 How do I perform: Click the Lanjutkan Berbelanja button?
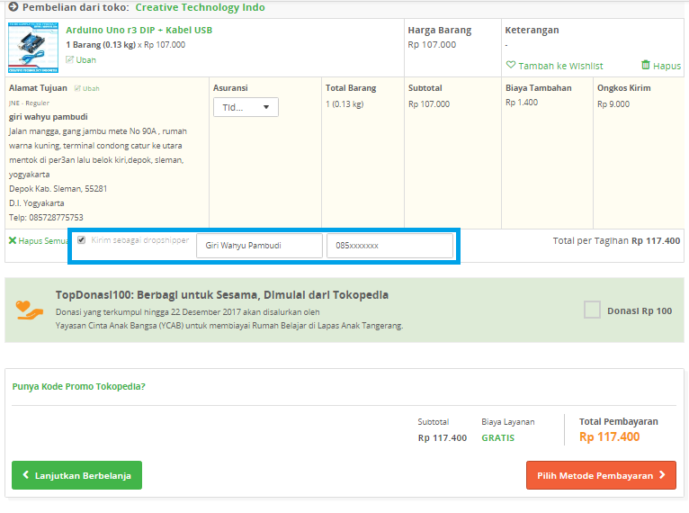pos(76,475)
